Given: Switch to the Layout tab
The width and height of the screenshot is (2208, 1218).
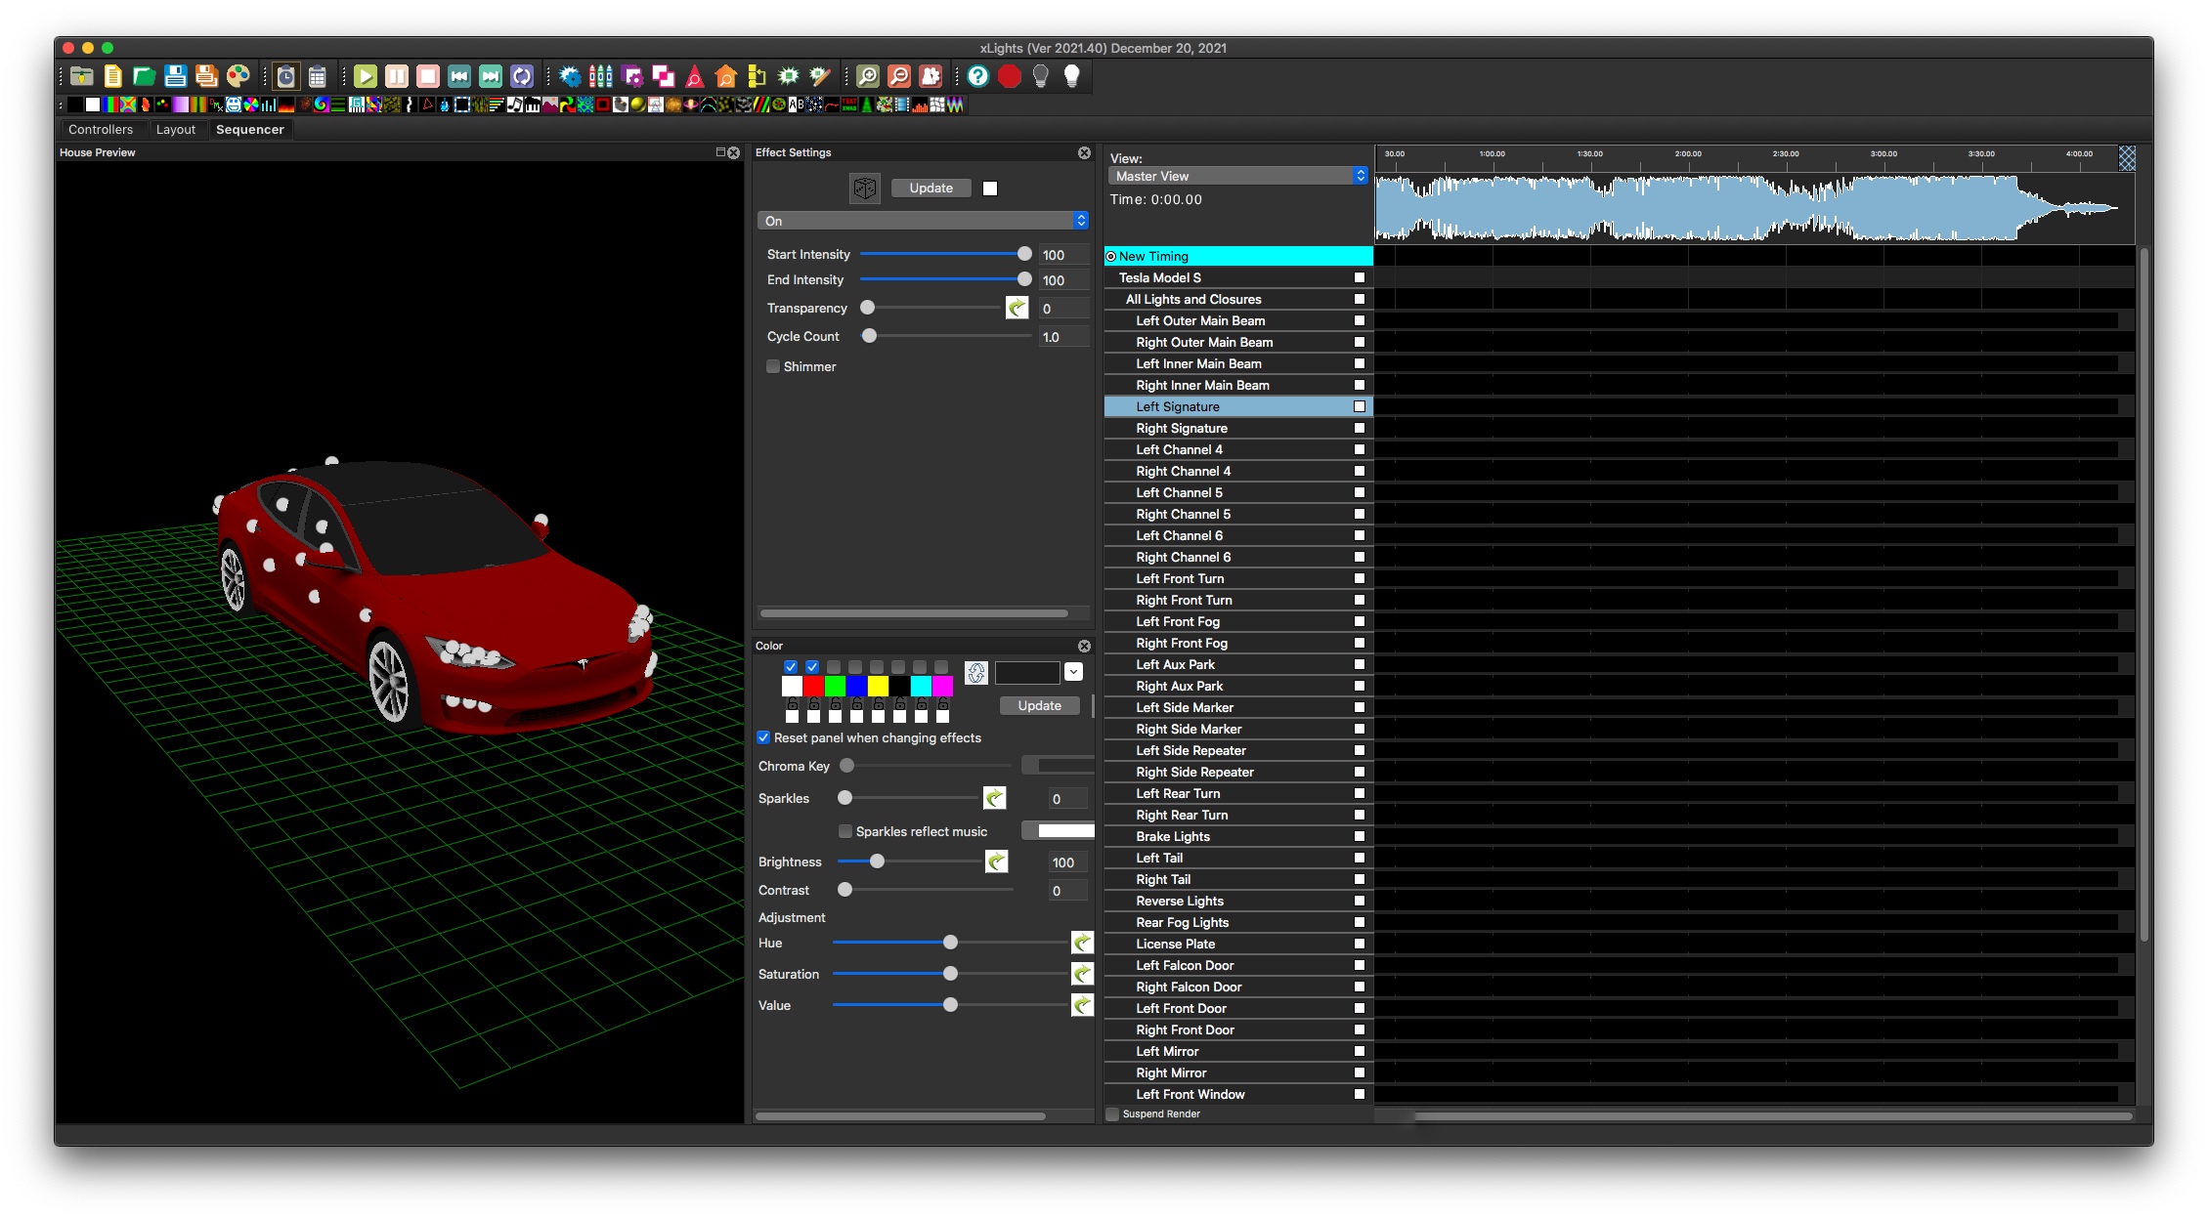Looking at the screenshot, I should (176, 130).
